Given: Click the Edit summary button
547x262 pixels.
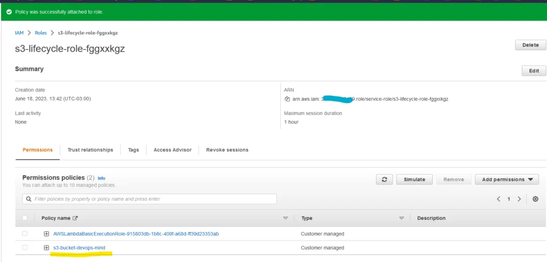Looking at the screenshot, I should click(x=534, y=71).
